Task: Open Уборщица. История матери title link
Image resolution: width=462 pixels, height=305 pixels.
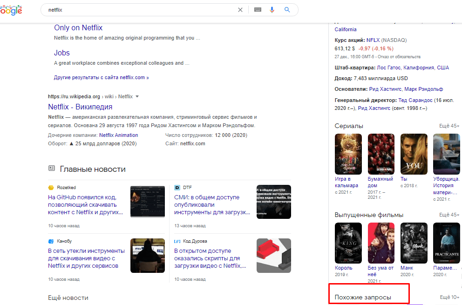Action: pos(446,186)
